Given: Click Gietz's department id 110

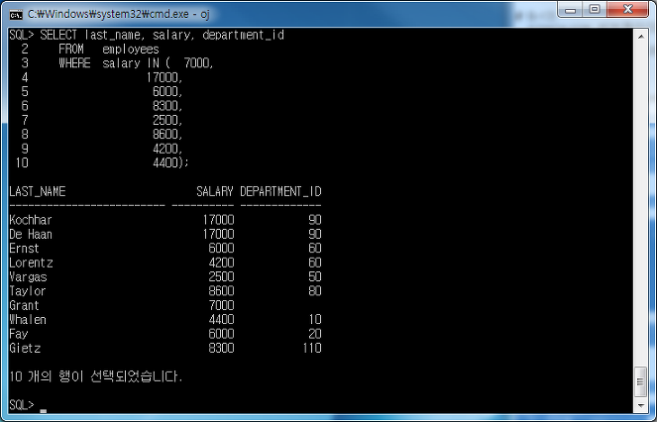Looking at the screenshot, I should click(x=312, y=349).
